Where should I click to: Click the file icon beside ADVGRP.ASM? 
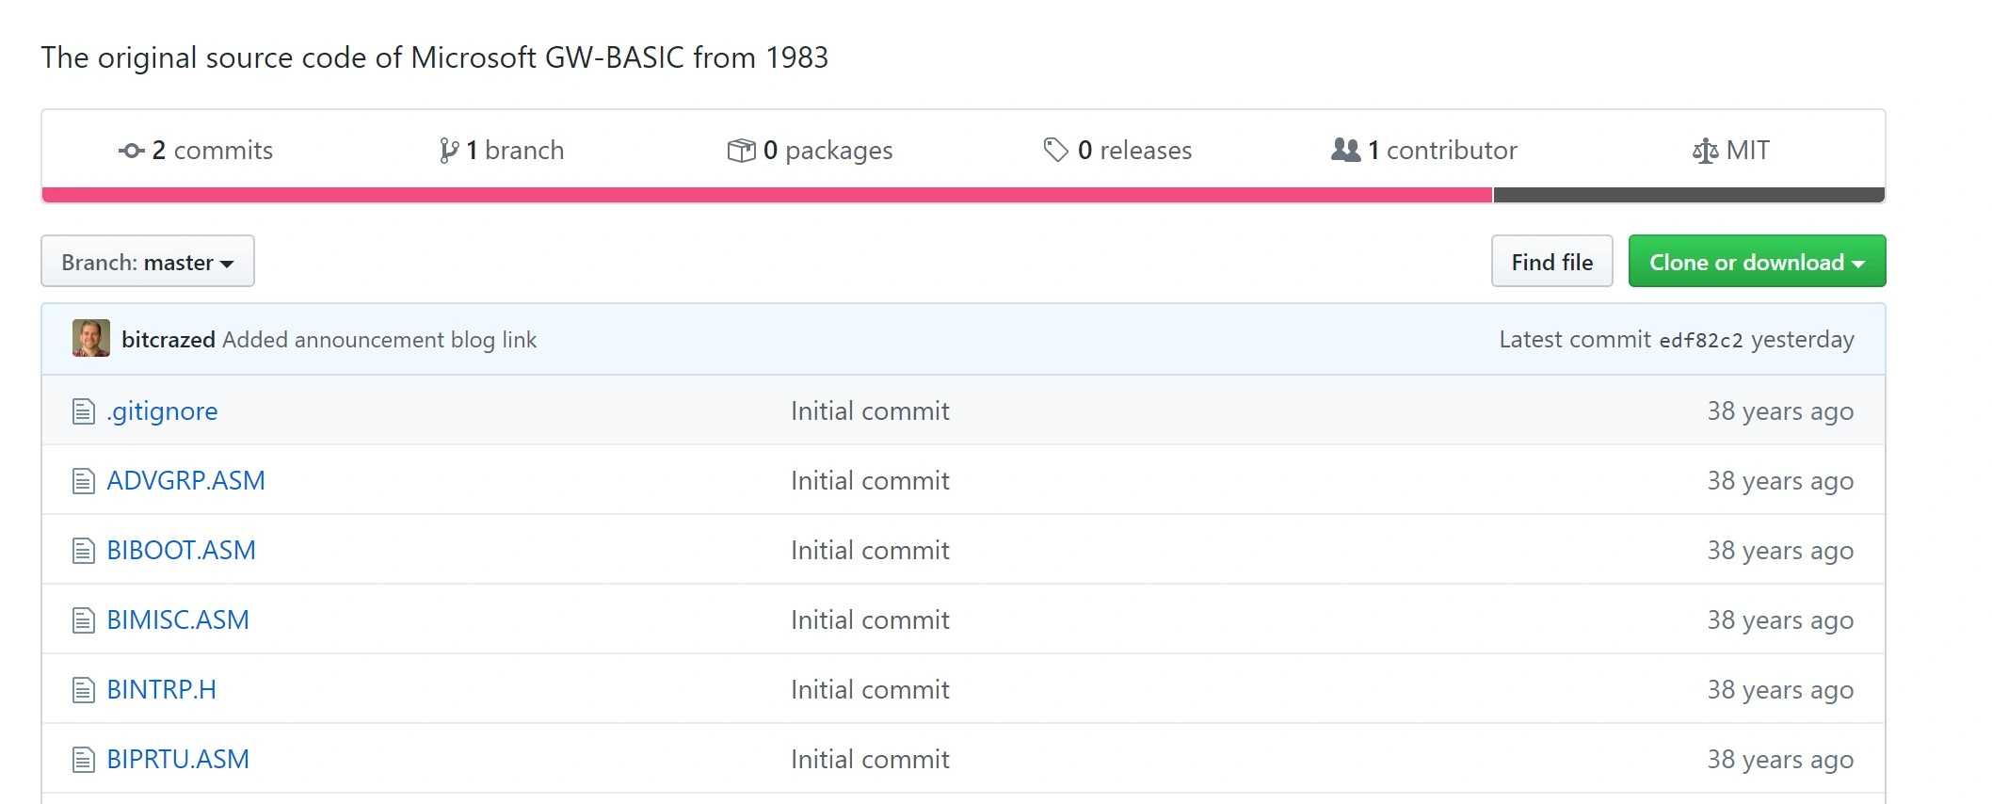coord(84,481)
